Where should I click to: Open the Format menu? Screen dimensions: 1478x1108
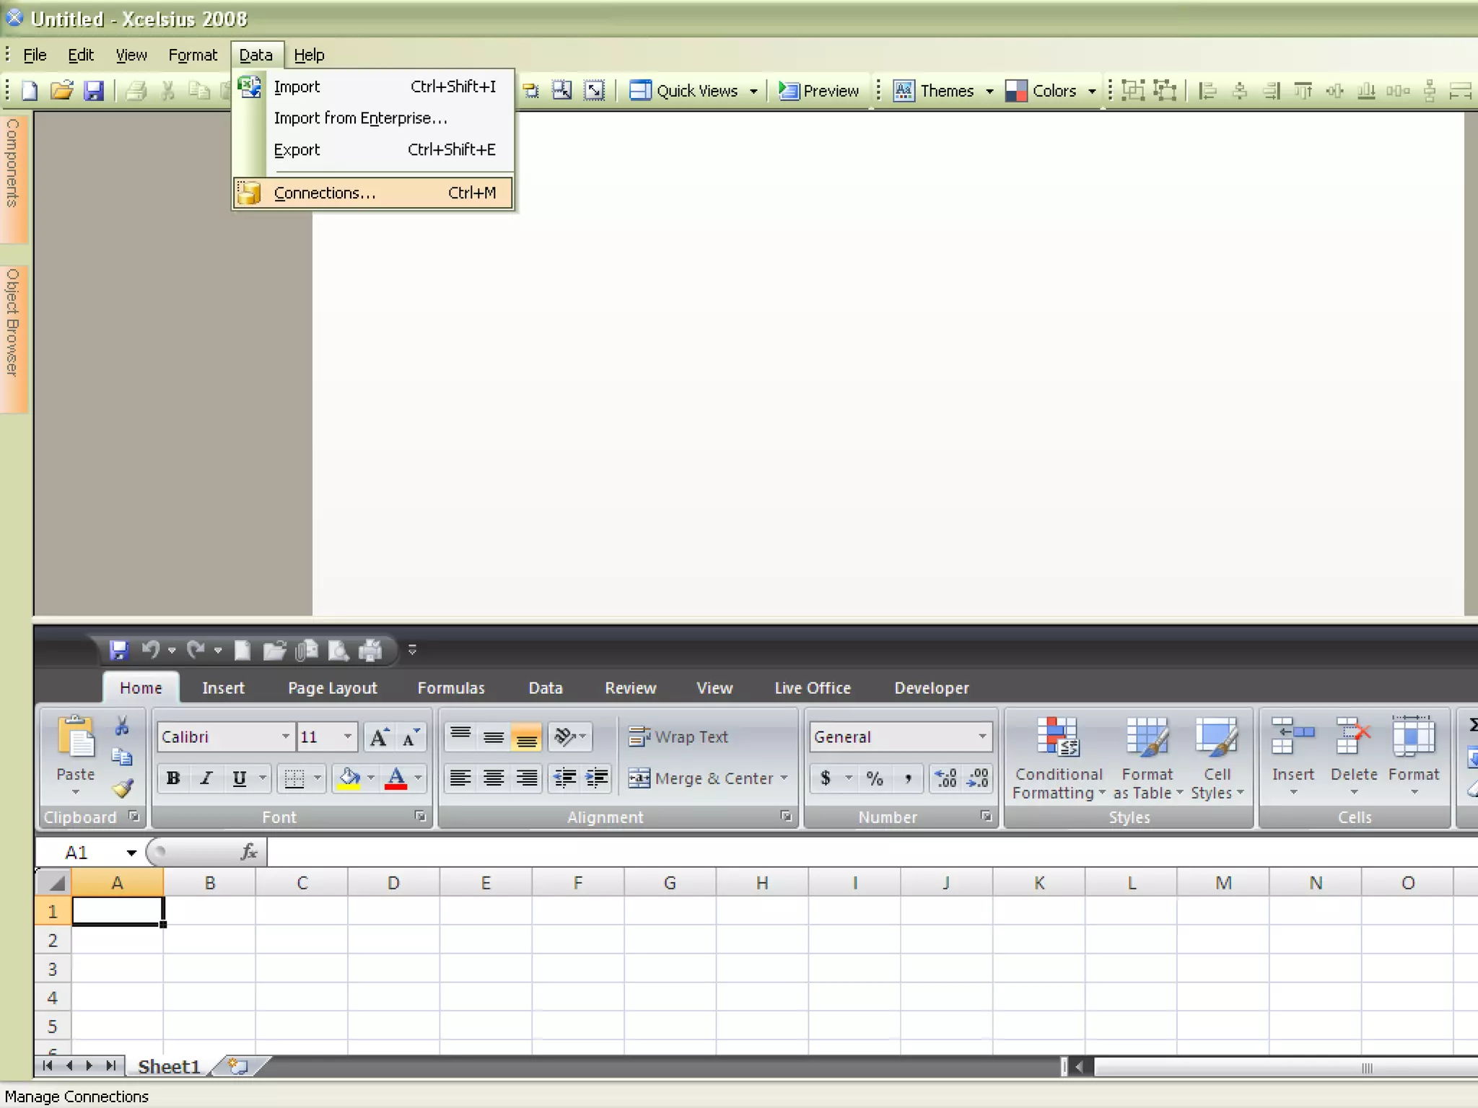point(193,55)
